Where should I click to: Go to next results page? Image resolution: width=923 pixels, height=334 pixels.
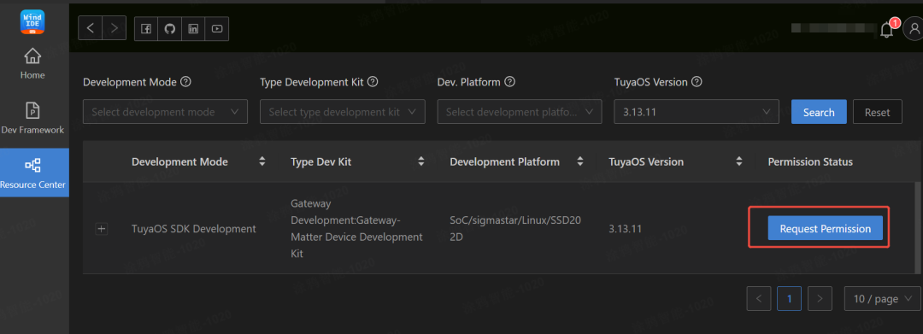(x=820, y=299)
